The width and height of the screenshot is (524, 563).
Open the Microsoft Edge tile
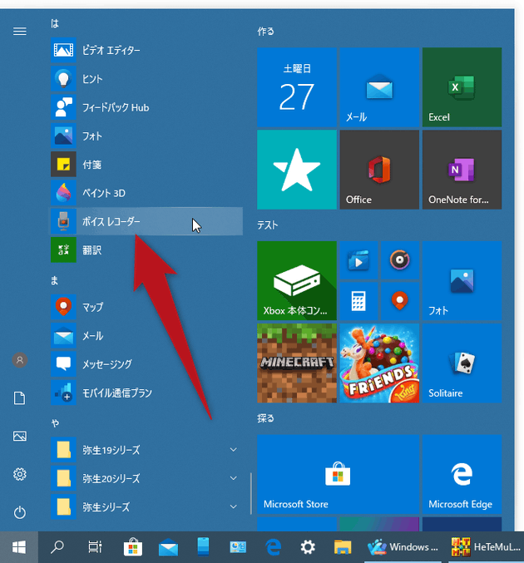[462, 474]
